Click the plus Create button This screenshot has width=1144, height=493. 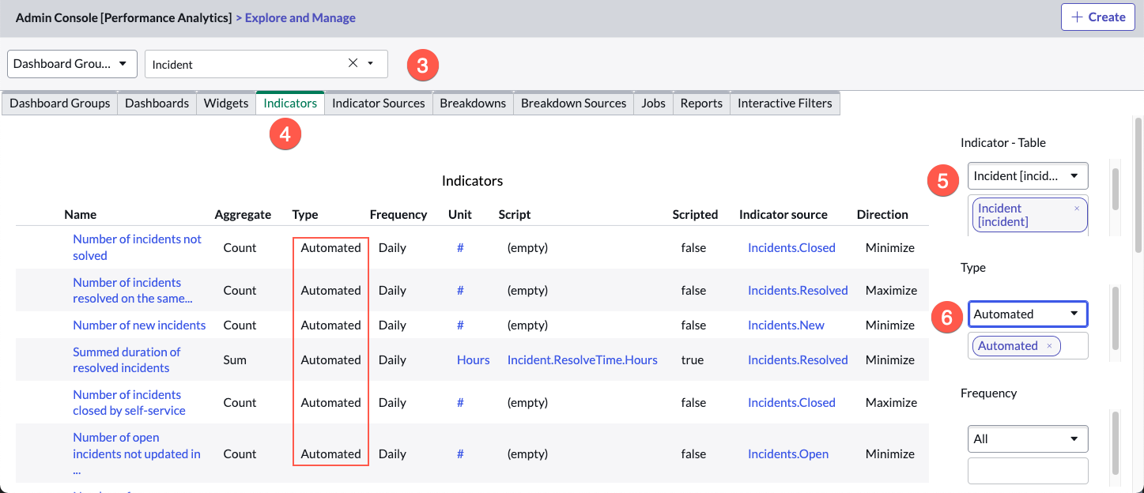click(x=1097, y=17)
